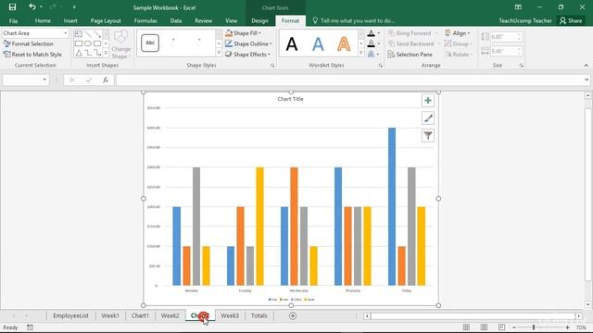593x333 pixels.
Task: Open the Design tab
Action: tap(259, 20)
